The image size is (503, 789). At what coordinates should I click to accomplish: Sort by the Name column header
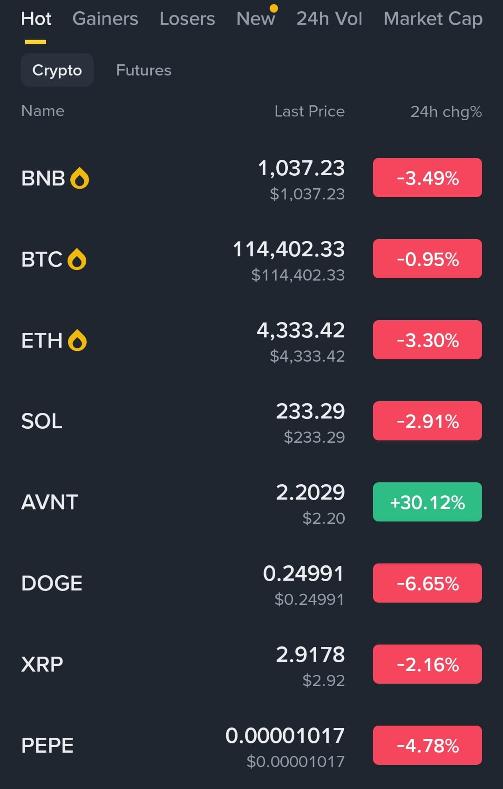point(43,111)
